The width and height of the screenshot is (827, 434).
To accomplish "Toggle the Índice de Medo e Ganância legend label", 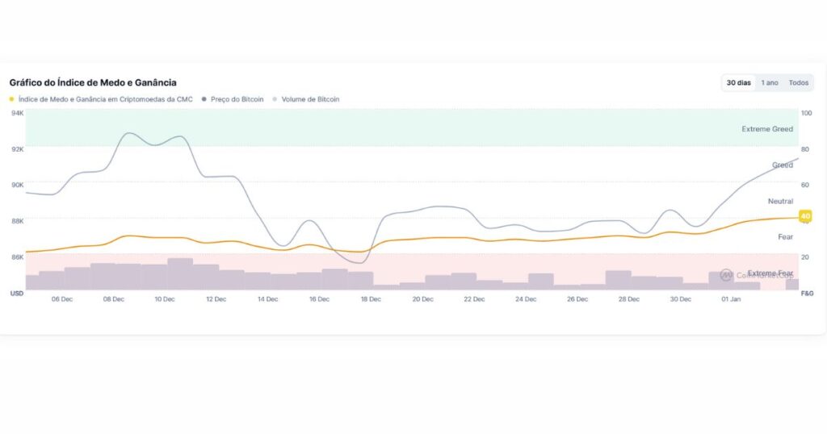I will click(105, 99).
